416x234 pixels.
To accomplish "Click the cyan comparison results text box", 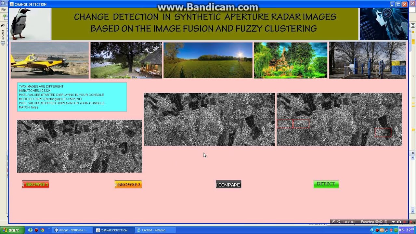I will (x=72, y=97).
